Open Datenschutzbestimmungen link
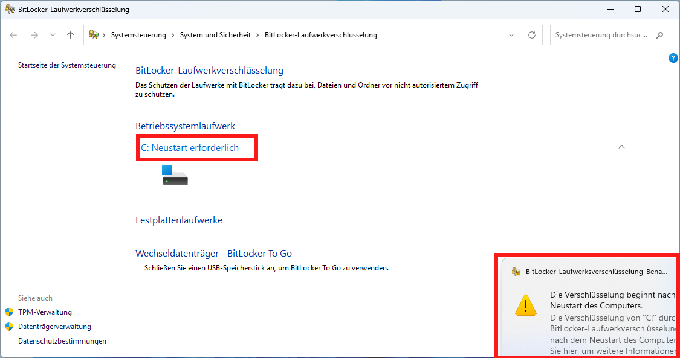 click(x=62, y=341)
